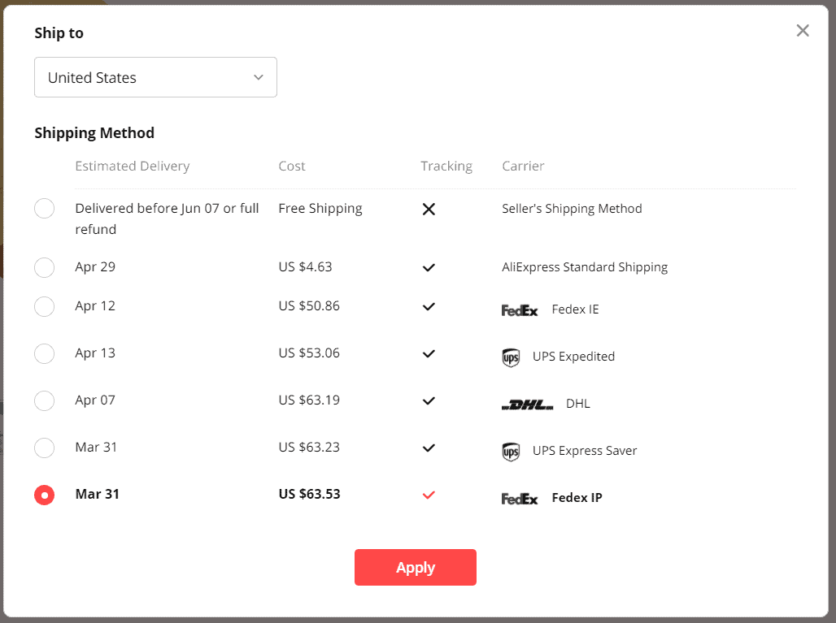Choose the Apr 29 AliExpress Standard Shipping option

tap(44, 267)
